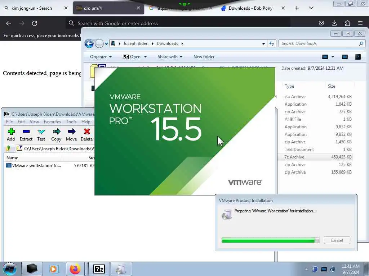Open 7-Zip Edit menu
This screenshot has width=369, height=276.
[21, 122]
